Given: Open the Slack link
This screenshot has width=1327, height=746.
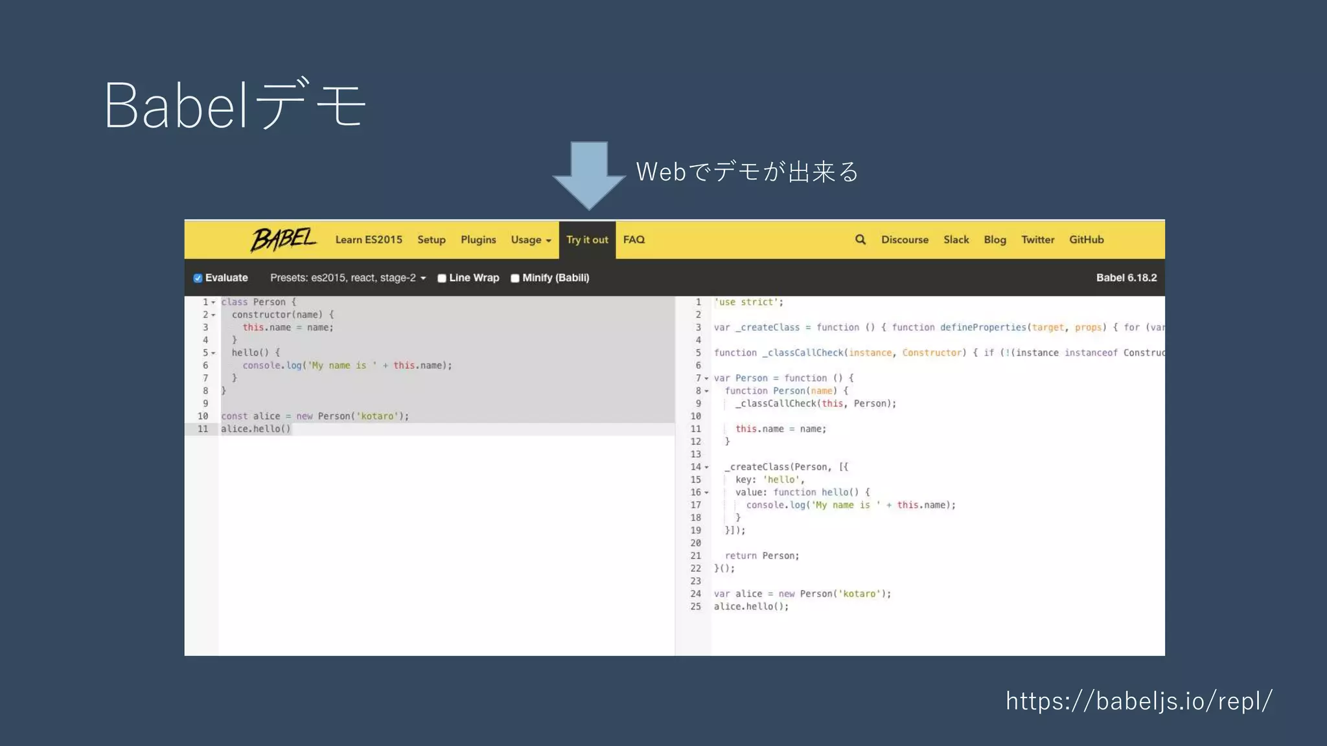Looking at the screenshot, I should [x=956, y=240].
